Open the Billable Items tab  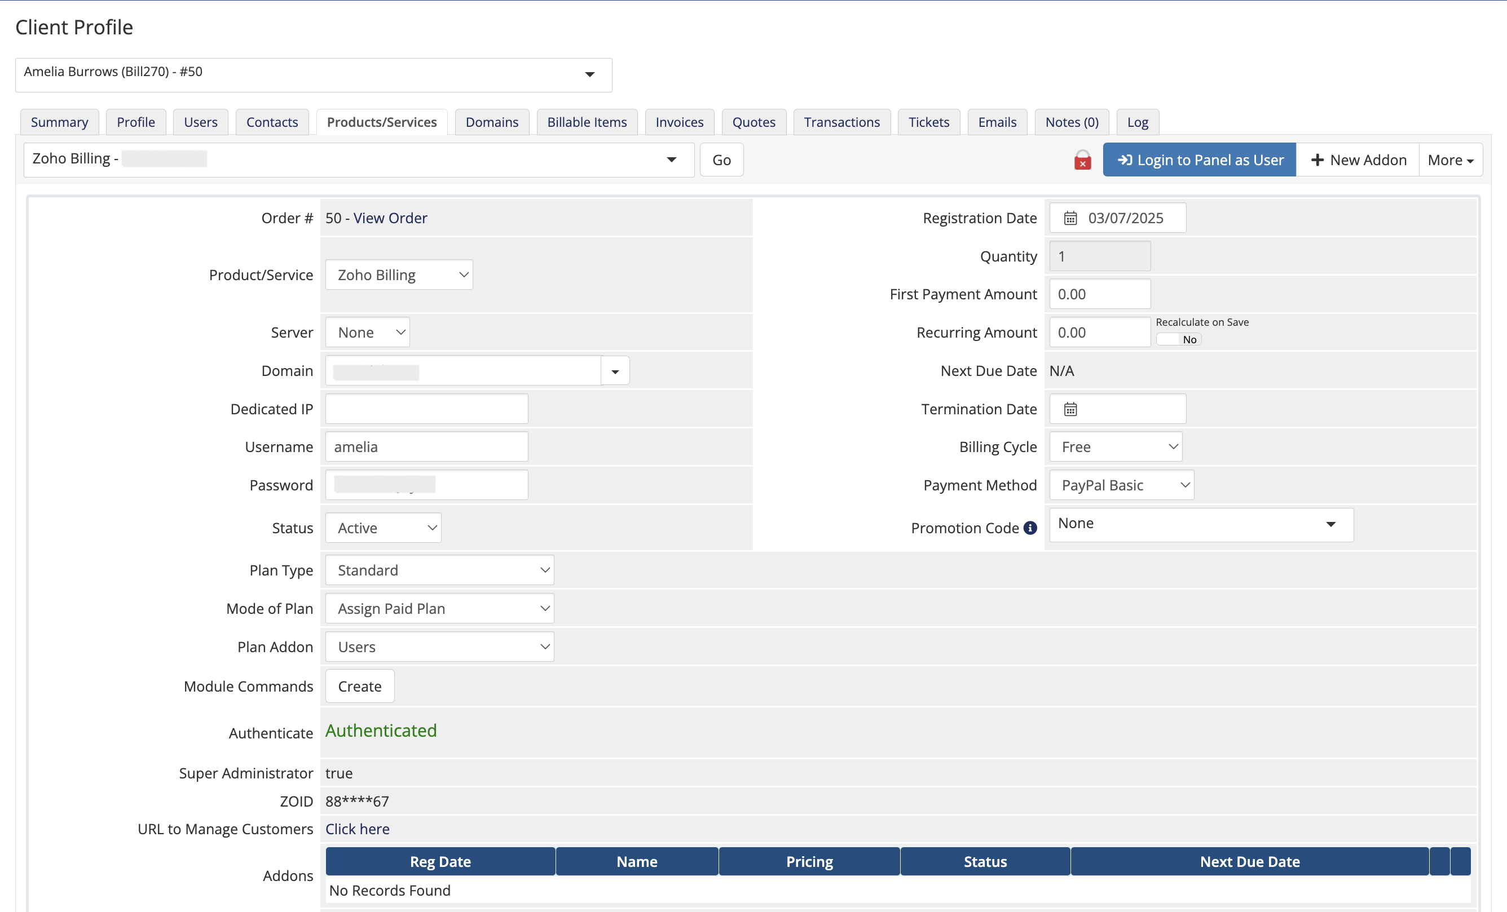click(587, 122)
